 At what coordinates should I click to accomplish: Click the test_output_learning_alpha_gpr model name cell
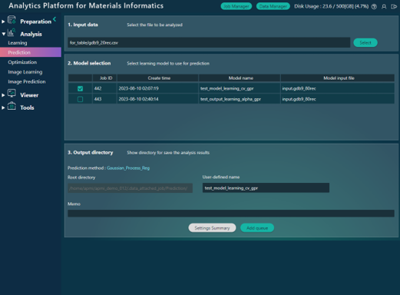click(240, 99)
